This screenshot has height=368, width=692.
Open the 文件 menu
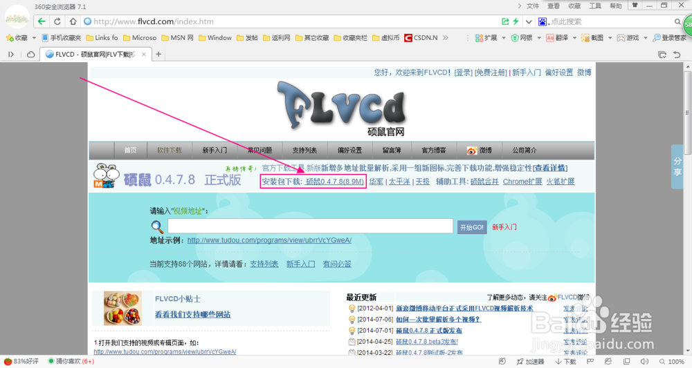tap(533, 6)
